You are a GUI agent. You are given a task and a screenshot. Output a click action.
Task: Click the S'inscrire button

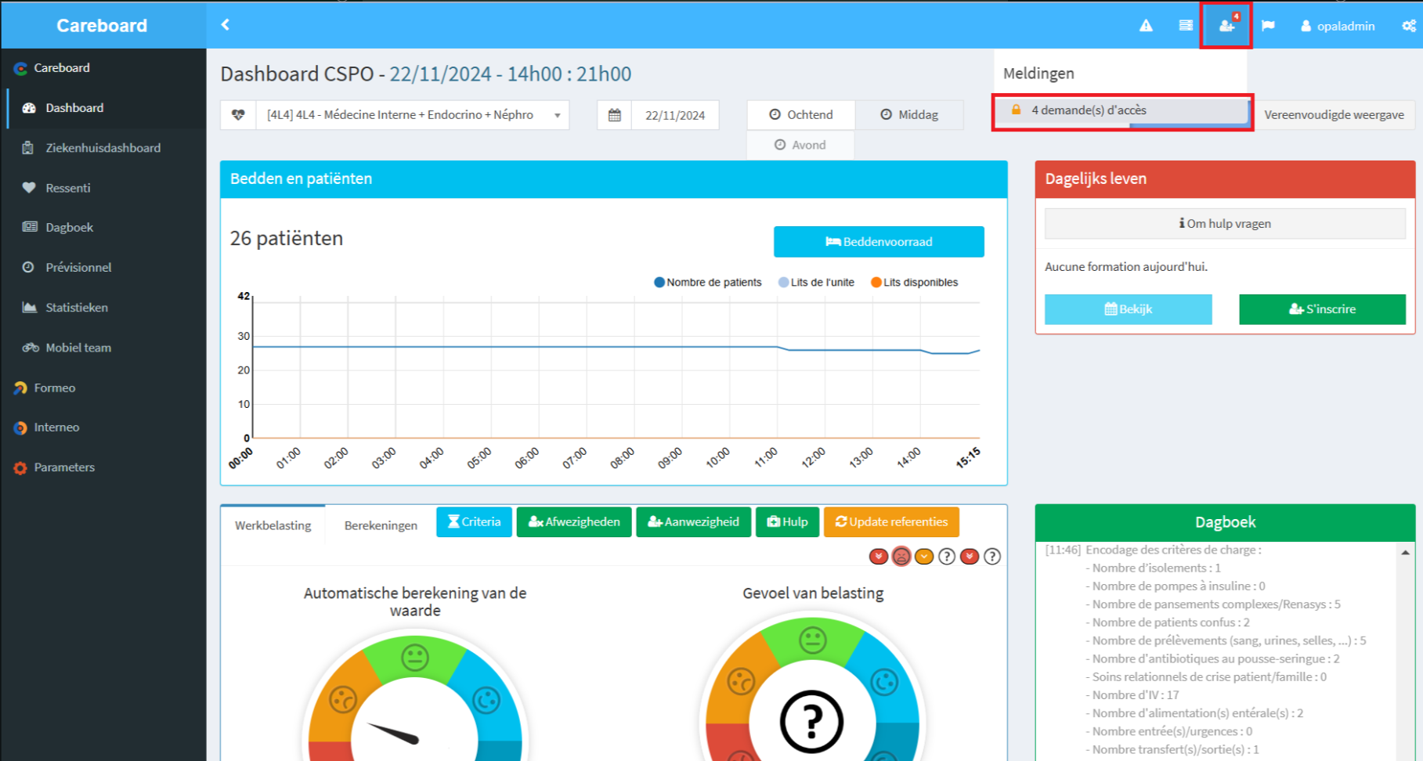coord(1322,309)
